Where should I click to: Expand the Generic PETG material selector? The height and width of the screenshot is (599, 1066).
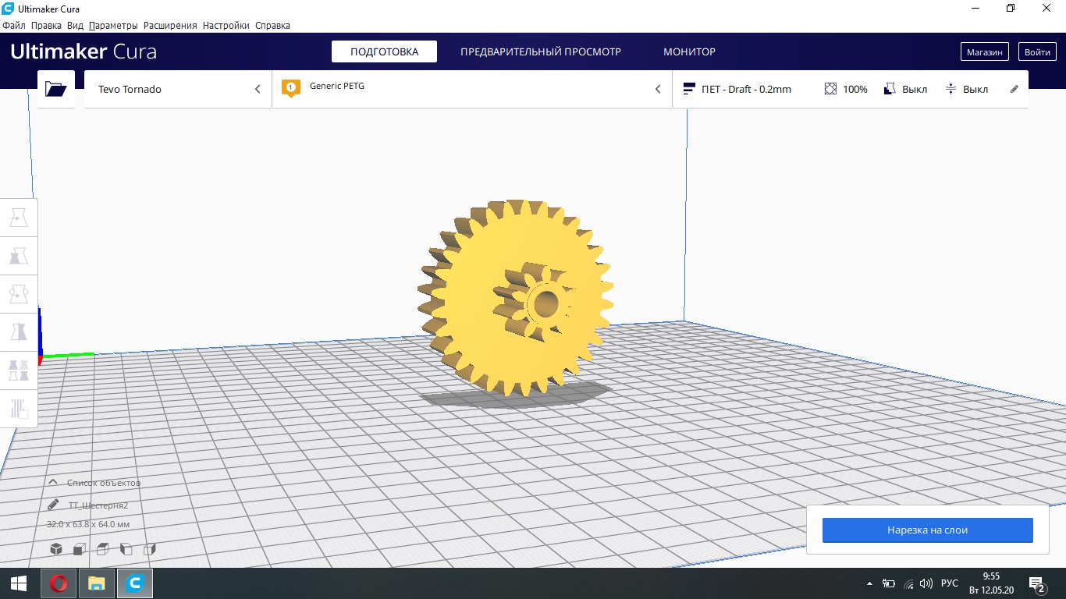(472, 89)
